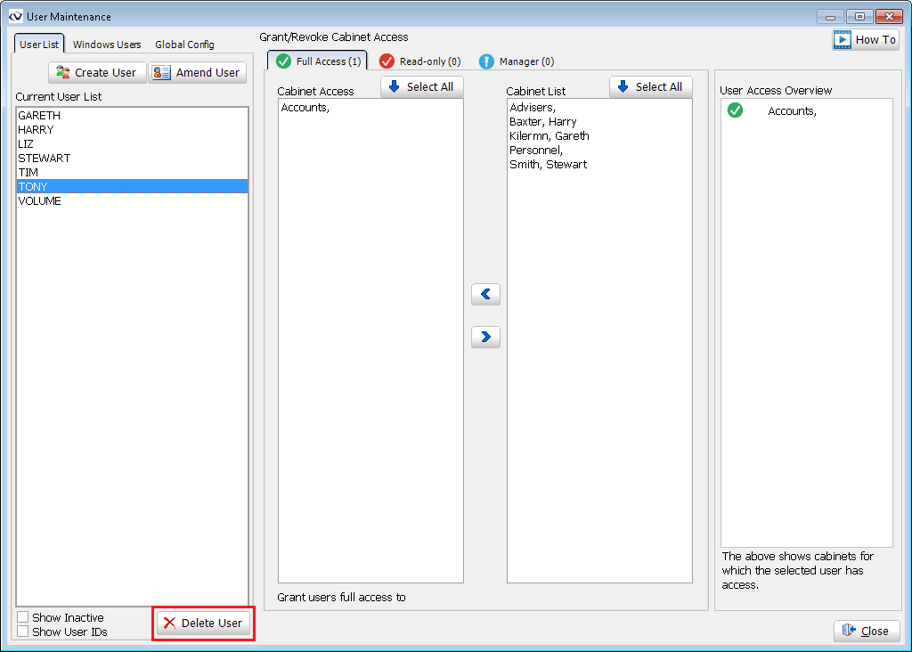Screen dimensions: 912x652
Task: Close the User Maintenance dialog via Close button
Action: click(867, 631)
